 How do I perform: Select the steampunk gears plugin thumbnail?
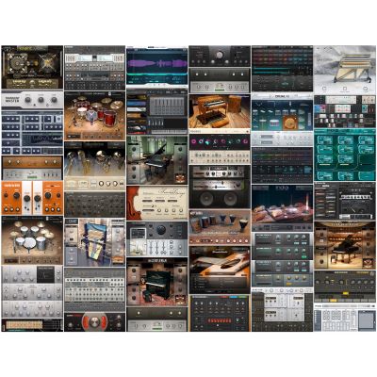pyautogui.click(x=32, y=67)
